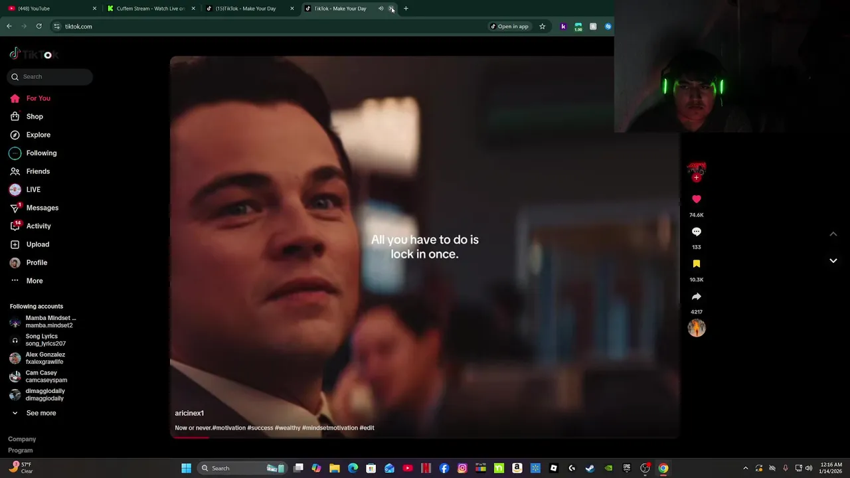
Task: Share the video with the arrow icon
Action: pyautogui.click(x=696, y=296)
